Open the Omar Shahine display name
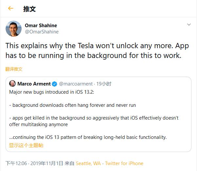The height and width of the screenshot is (171, 197). (x=41, y=26)
